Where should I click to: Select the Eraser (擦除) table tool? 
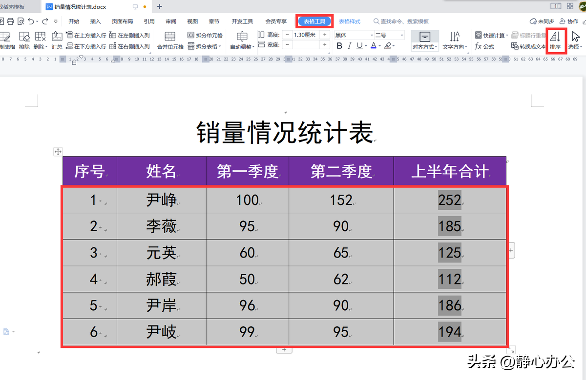pos(24,40)
